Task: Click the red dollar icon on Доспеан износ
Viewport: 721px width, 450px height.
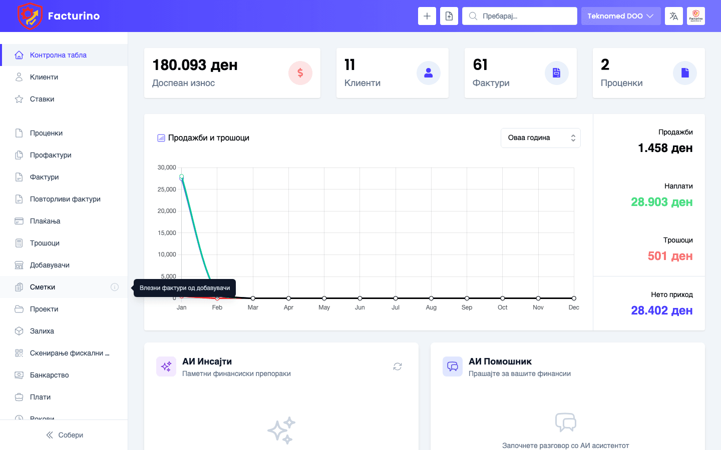Action: click(300, 73)
